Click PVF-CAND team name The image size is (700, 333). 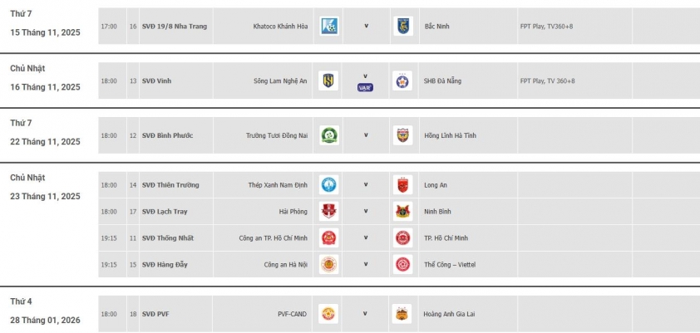coord(292,315)
